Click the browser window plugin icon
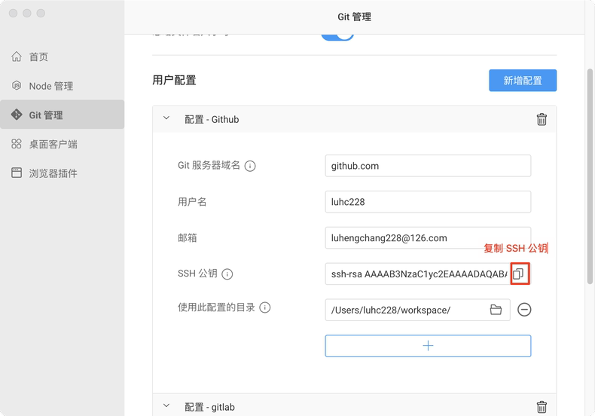 17,173
